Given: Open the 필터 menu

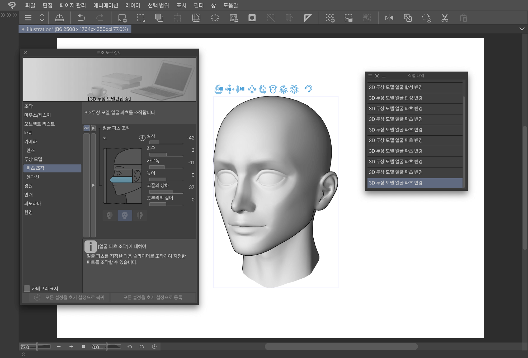Looking at the screenshot, I should point(199,5).
